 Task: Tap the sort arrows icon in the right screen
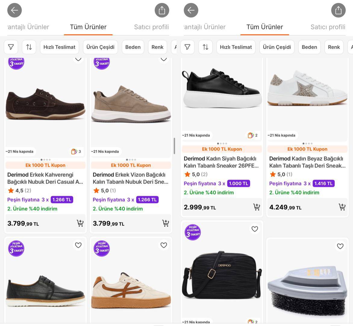pos(205,47)
